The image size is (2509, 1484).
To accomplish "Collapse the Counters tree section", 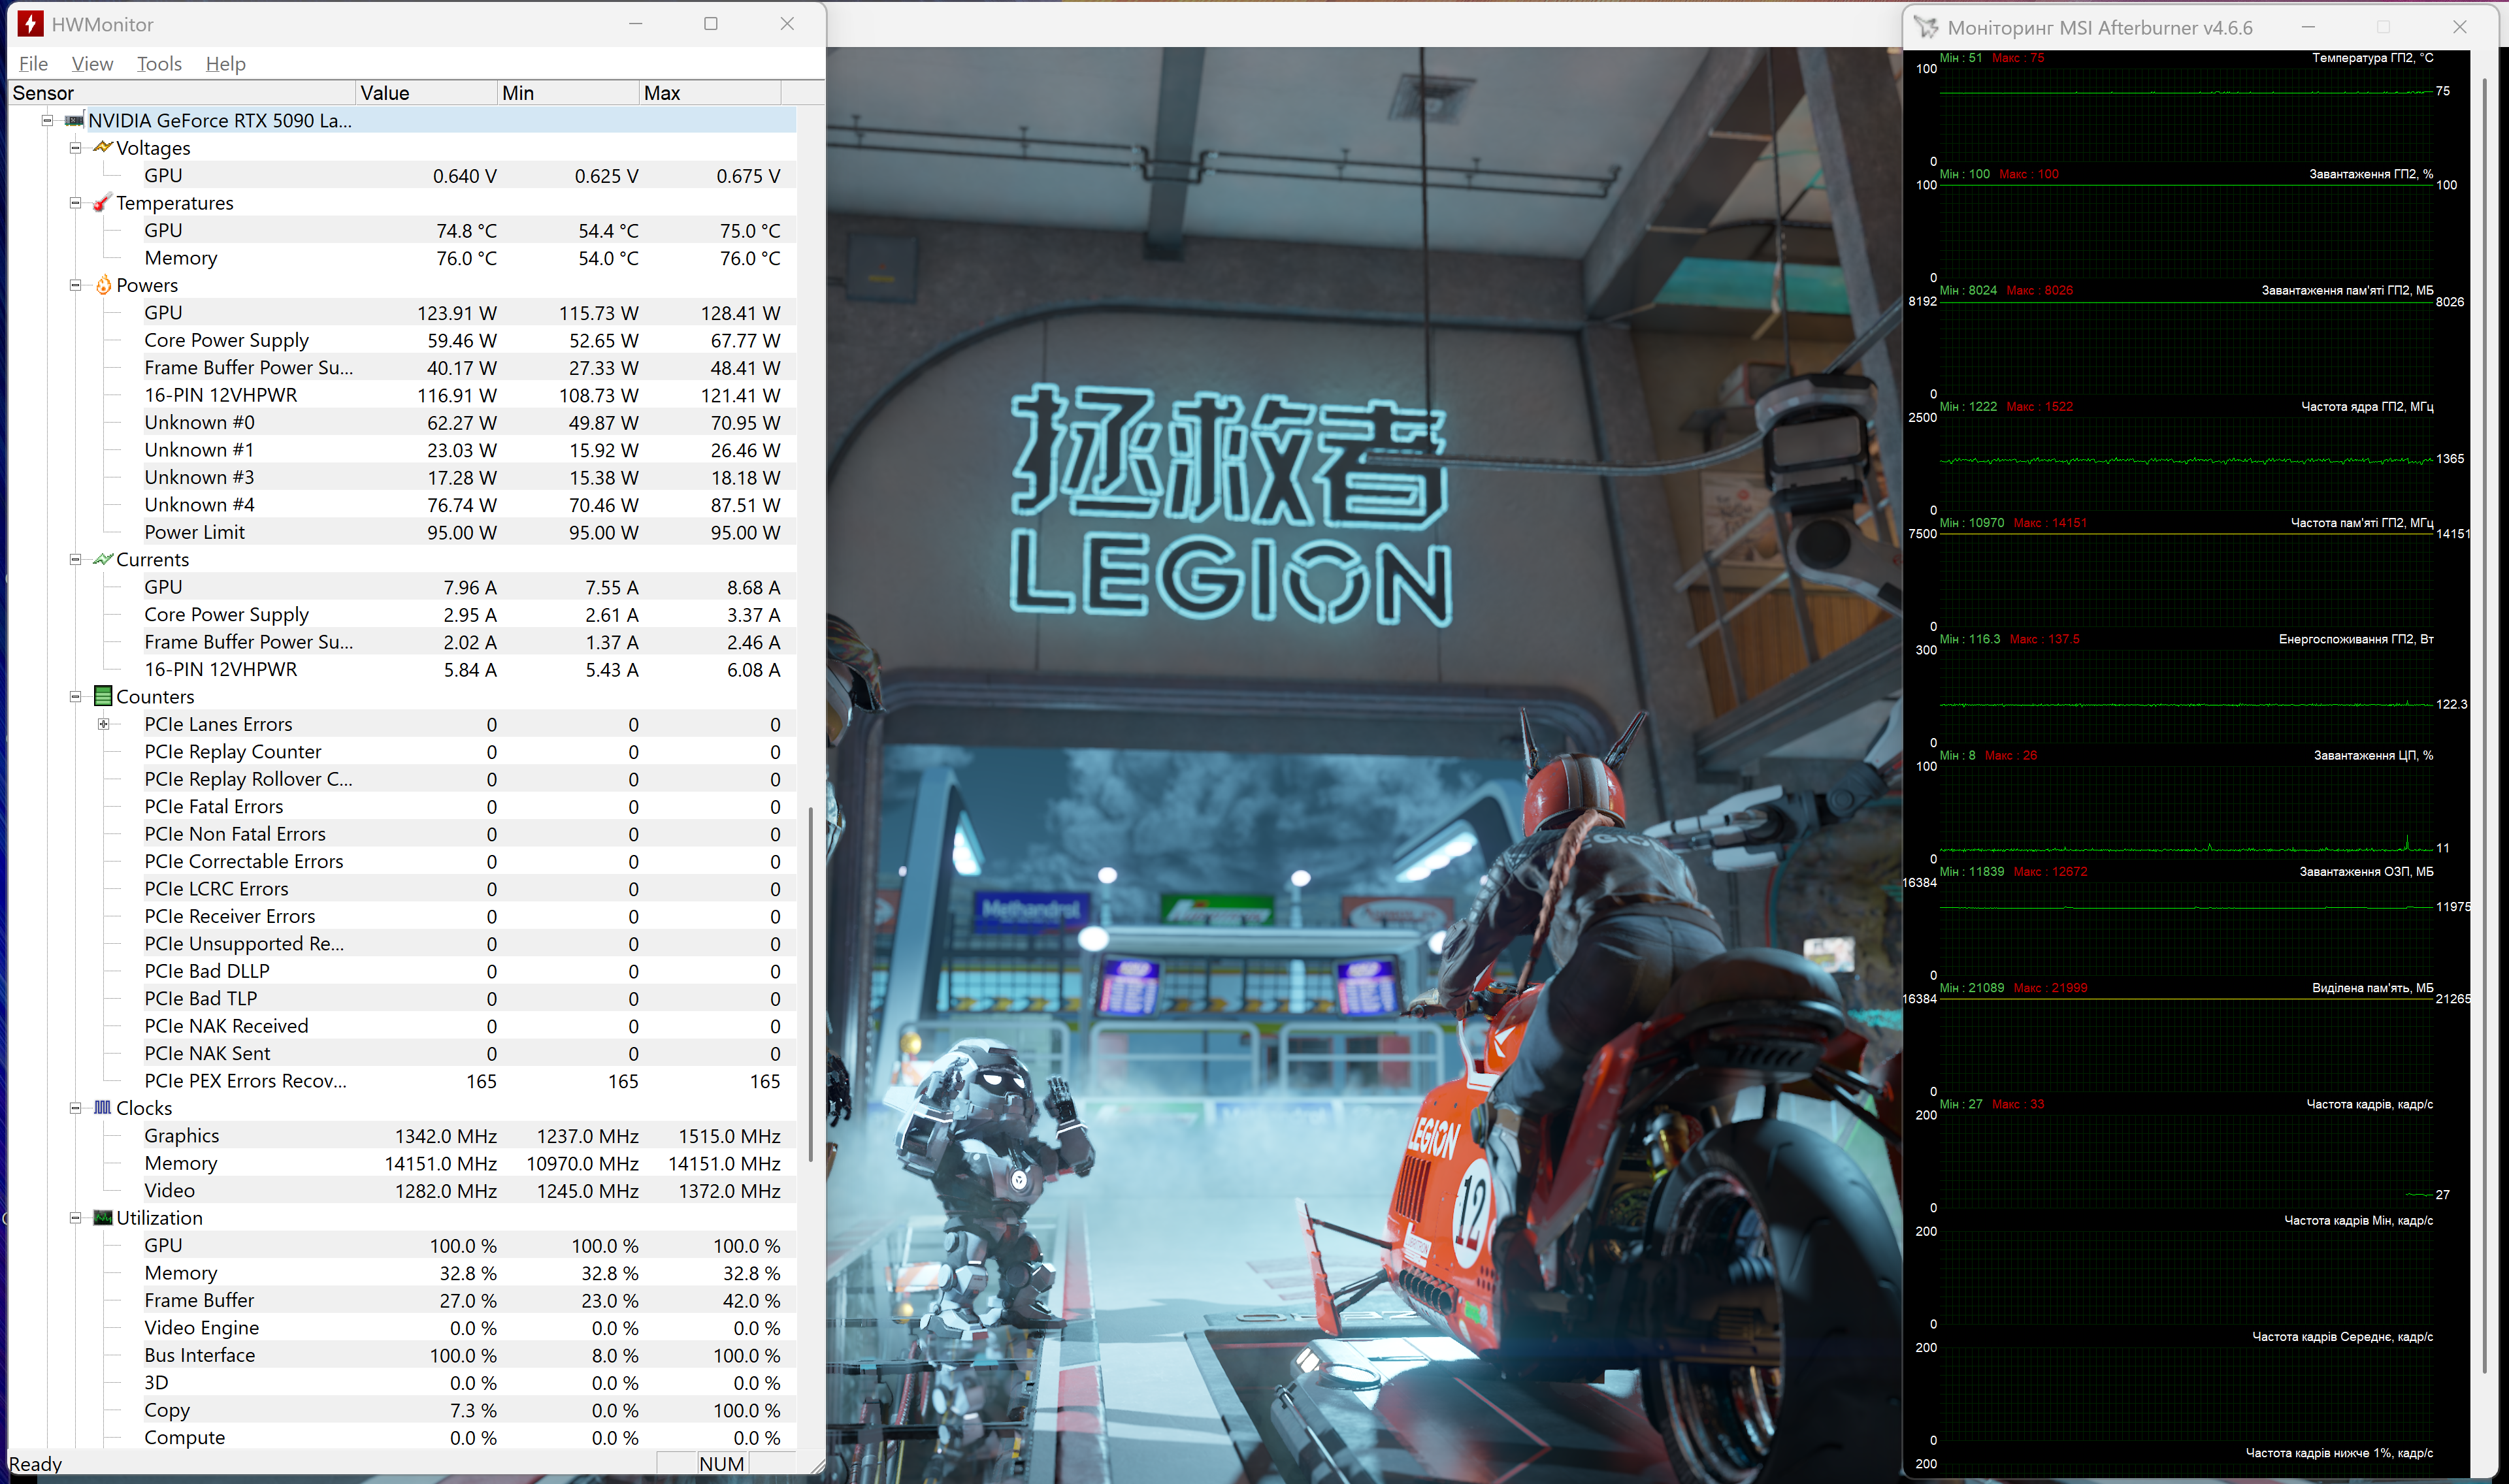I will pos(75,697).
